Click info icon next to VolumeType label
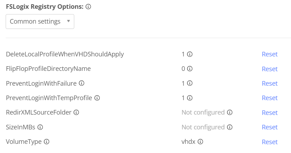Viewport: 291px width, 153px height. pyautogui.click(x=46, y=142)
